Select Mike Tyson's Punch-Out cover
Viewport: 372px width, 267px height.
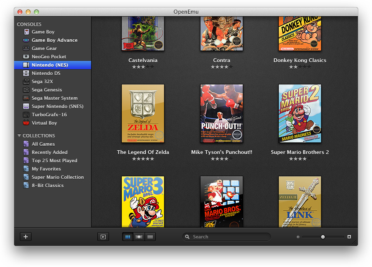click(222, 113)
